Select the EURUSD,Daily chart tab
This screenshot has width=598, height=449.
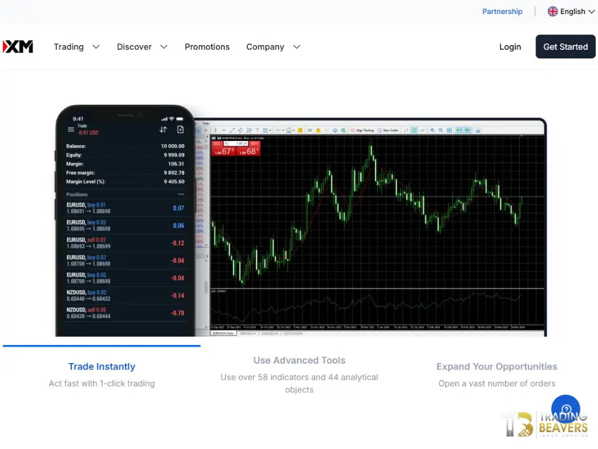point(224,333)
